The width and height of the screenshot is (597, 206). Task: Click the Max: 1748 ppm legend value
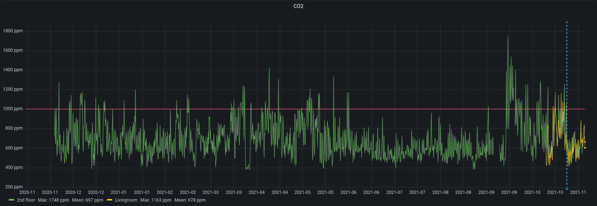pos(53,200)
